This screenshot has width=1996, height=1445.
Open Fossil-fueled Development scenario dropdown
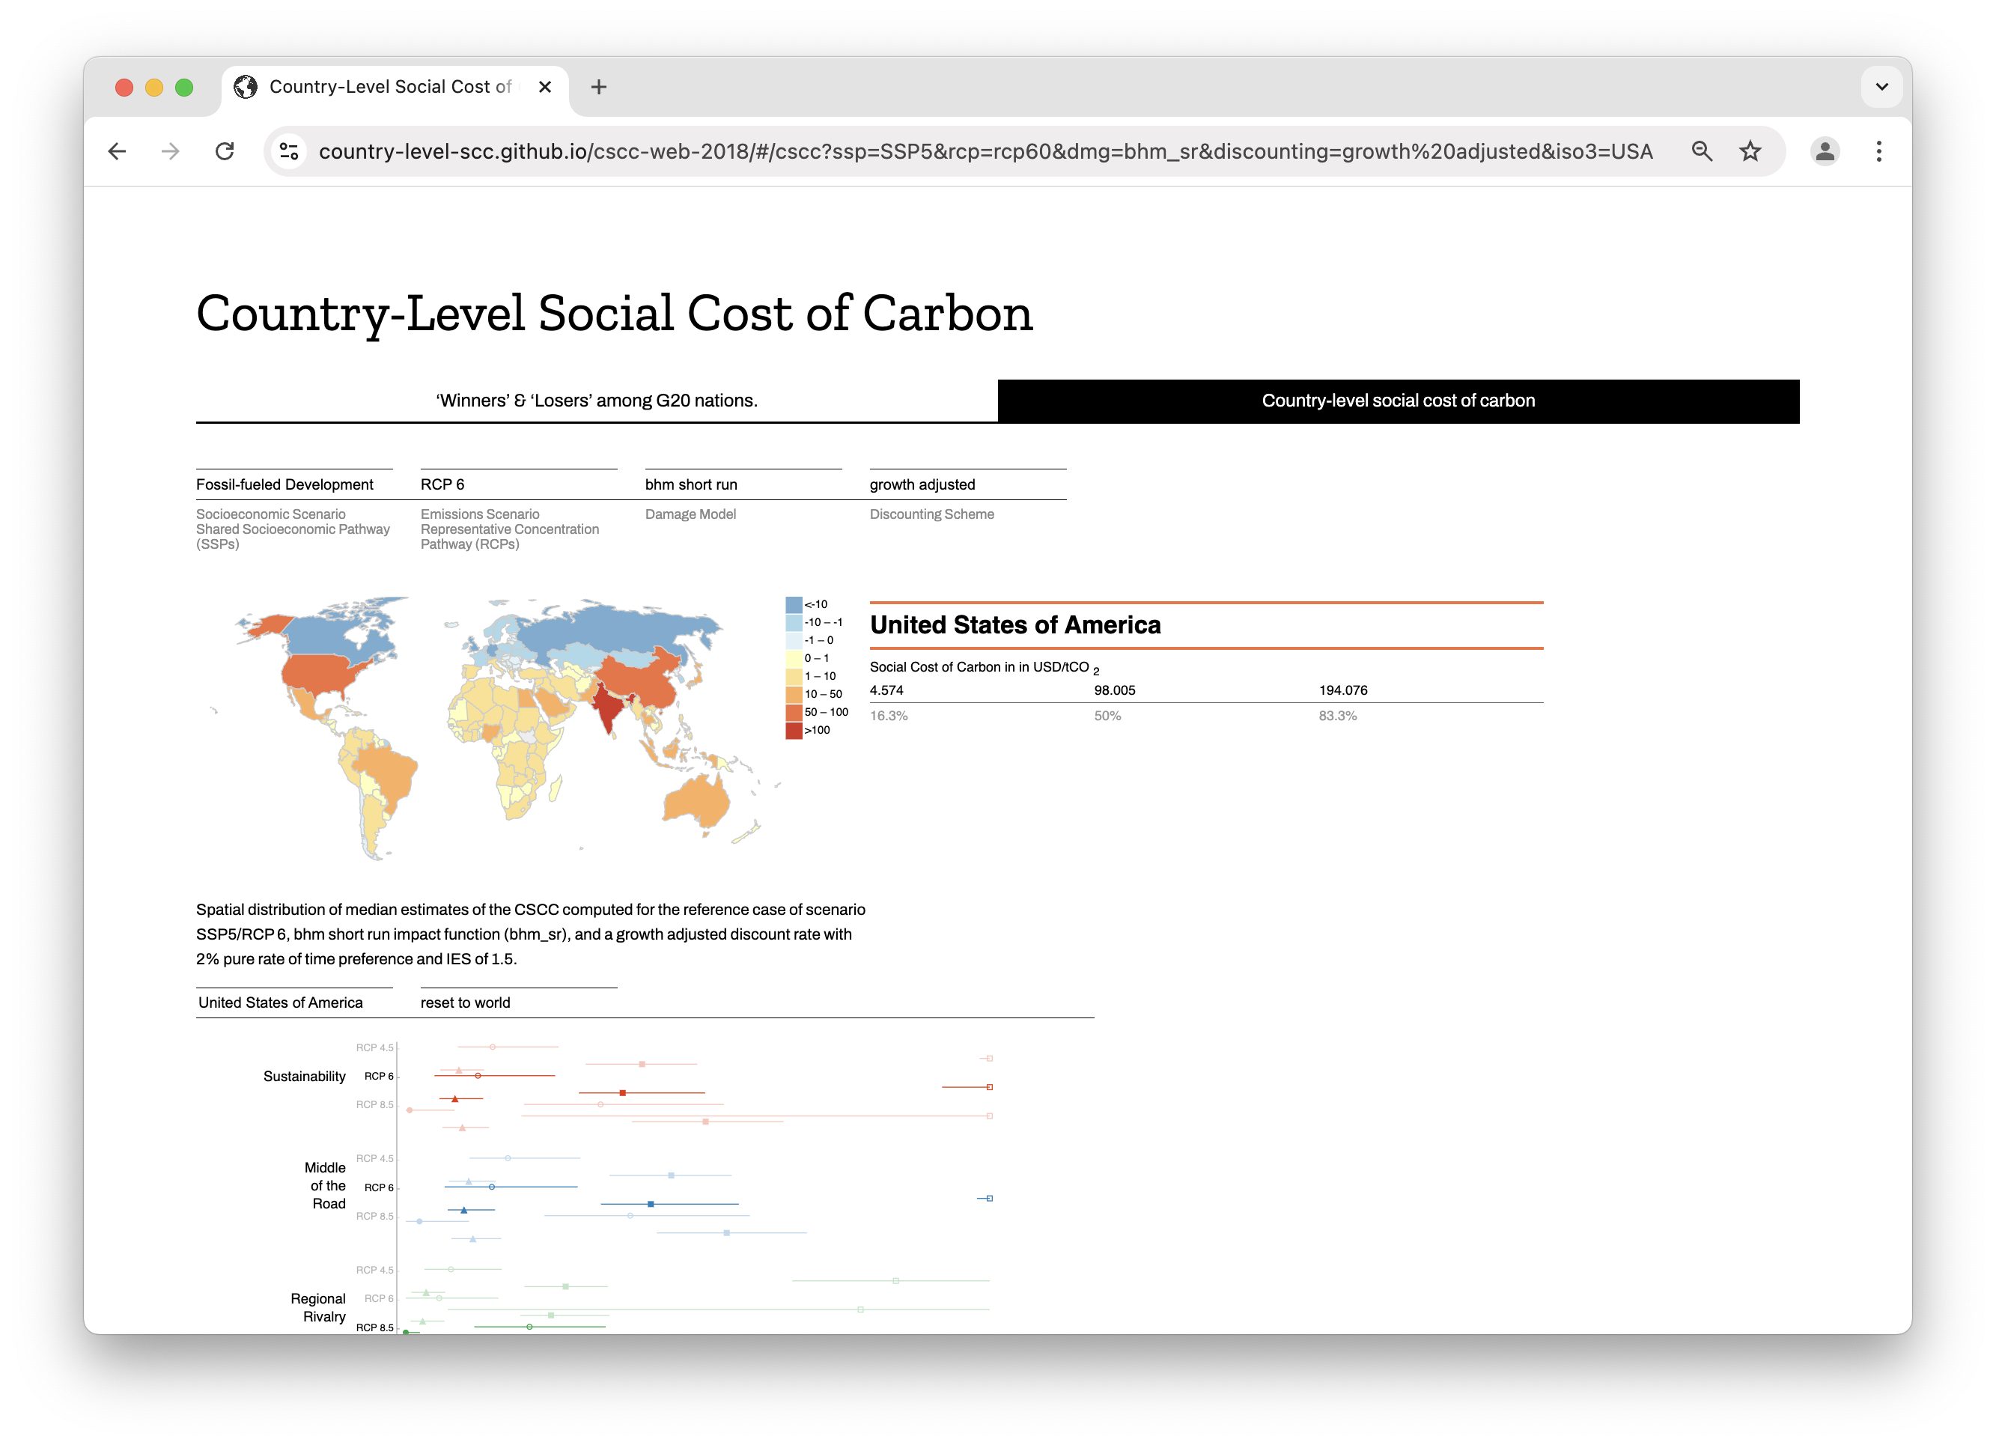point(294,485)
